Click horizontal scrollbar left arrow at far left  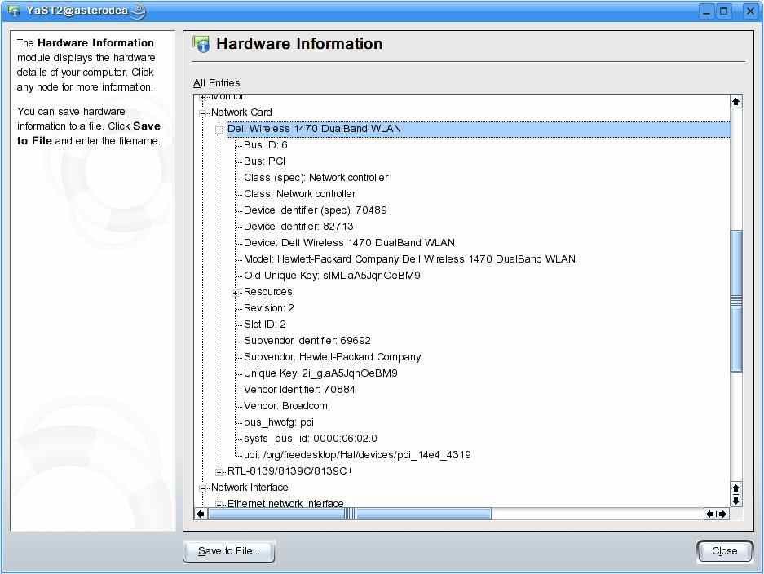201,514
